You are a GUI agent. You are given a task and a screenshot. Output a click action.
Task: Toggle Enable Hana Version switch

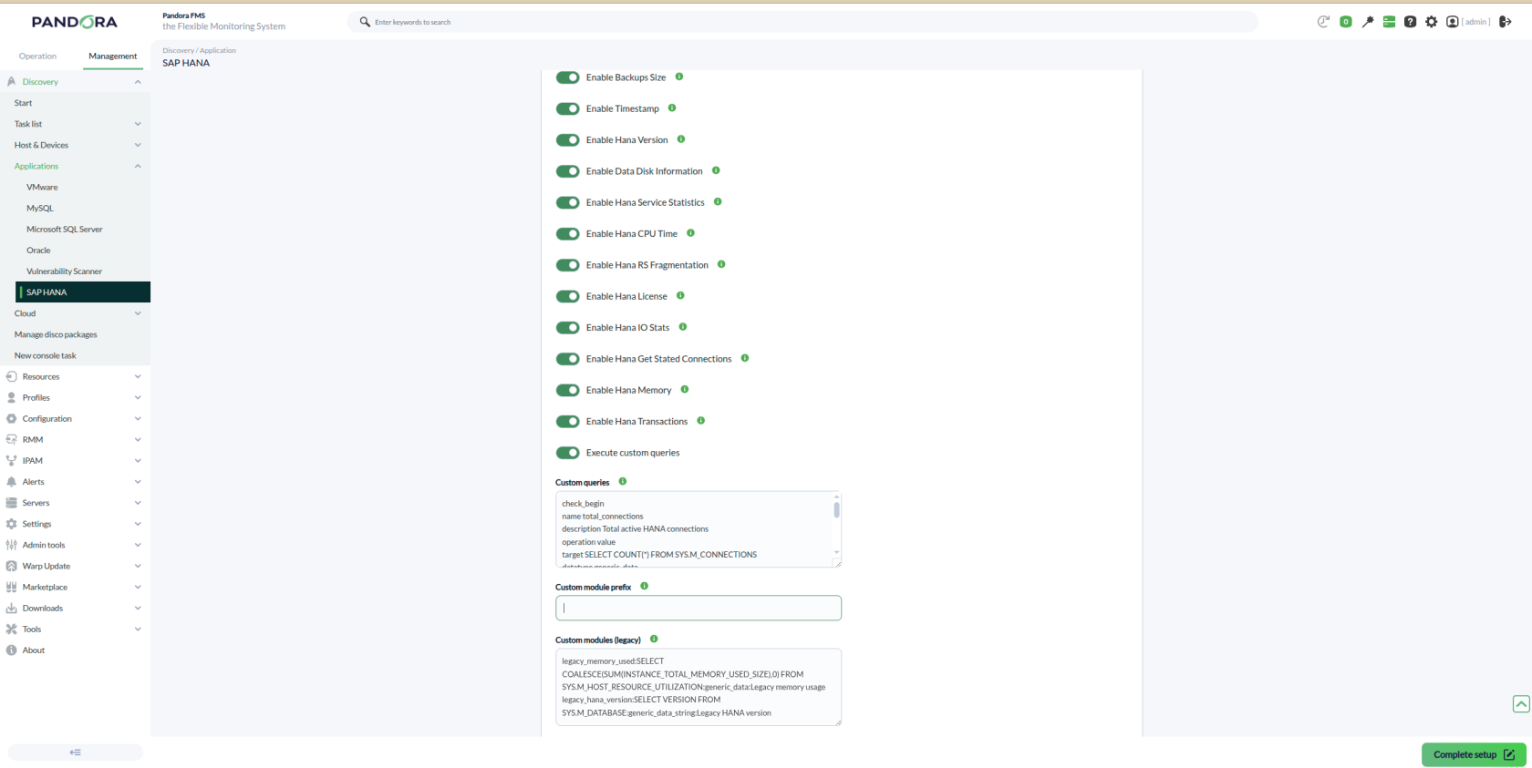pyautogui.click(x=568, y=140)
